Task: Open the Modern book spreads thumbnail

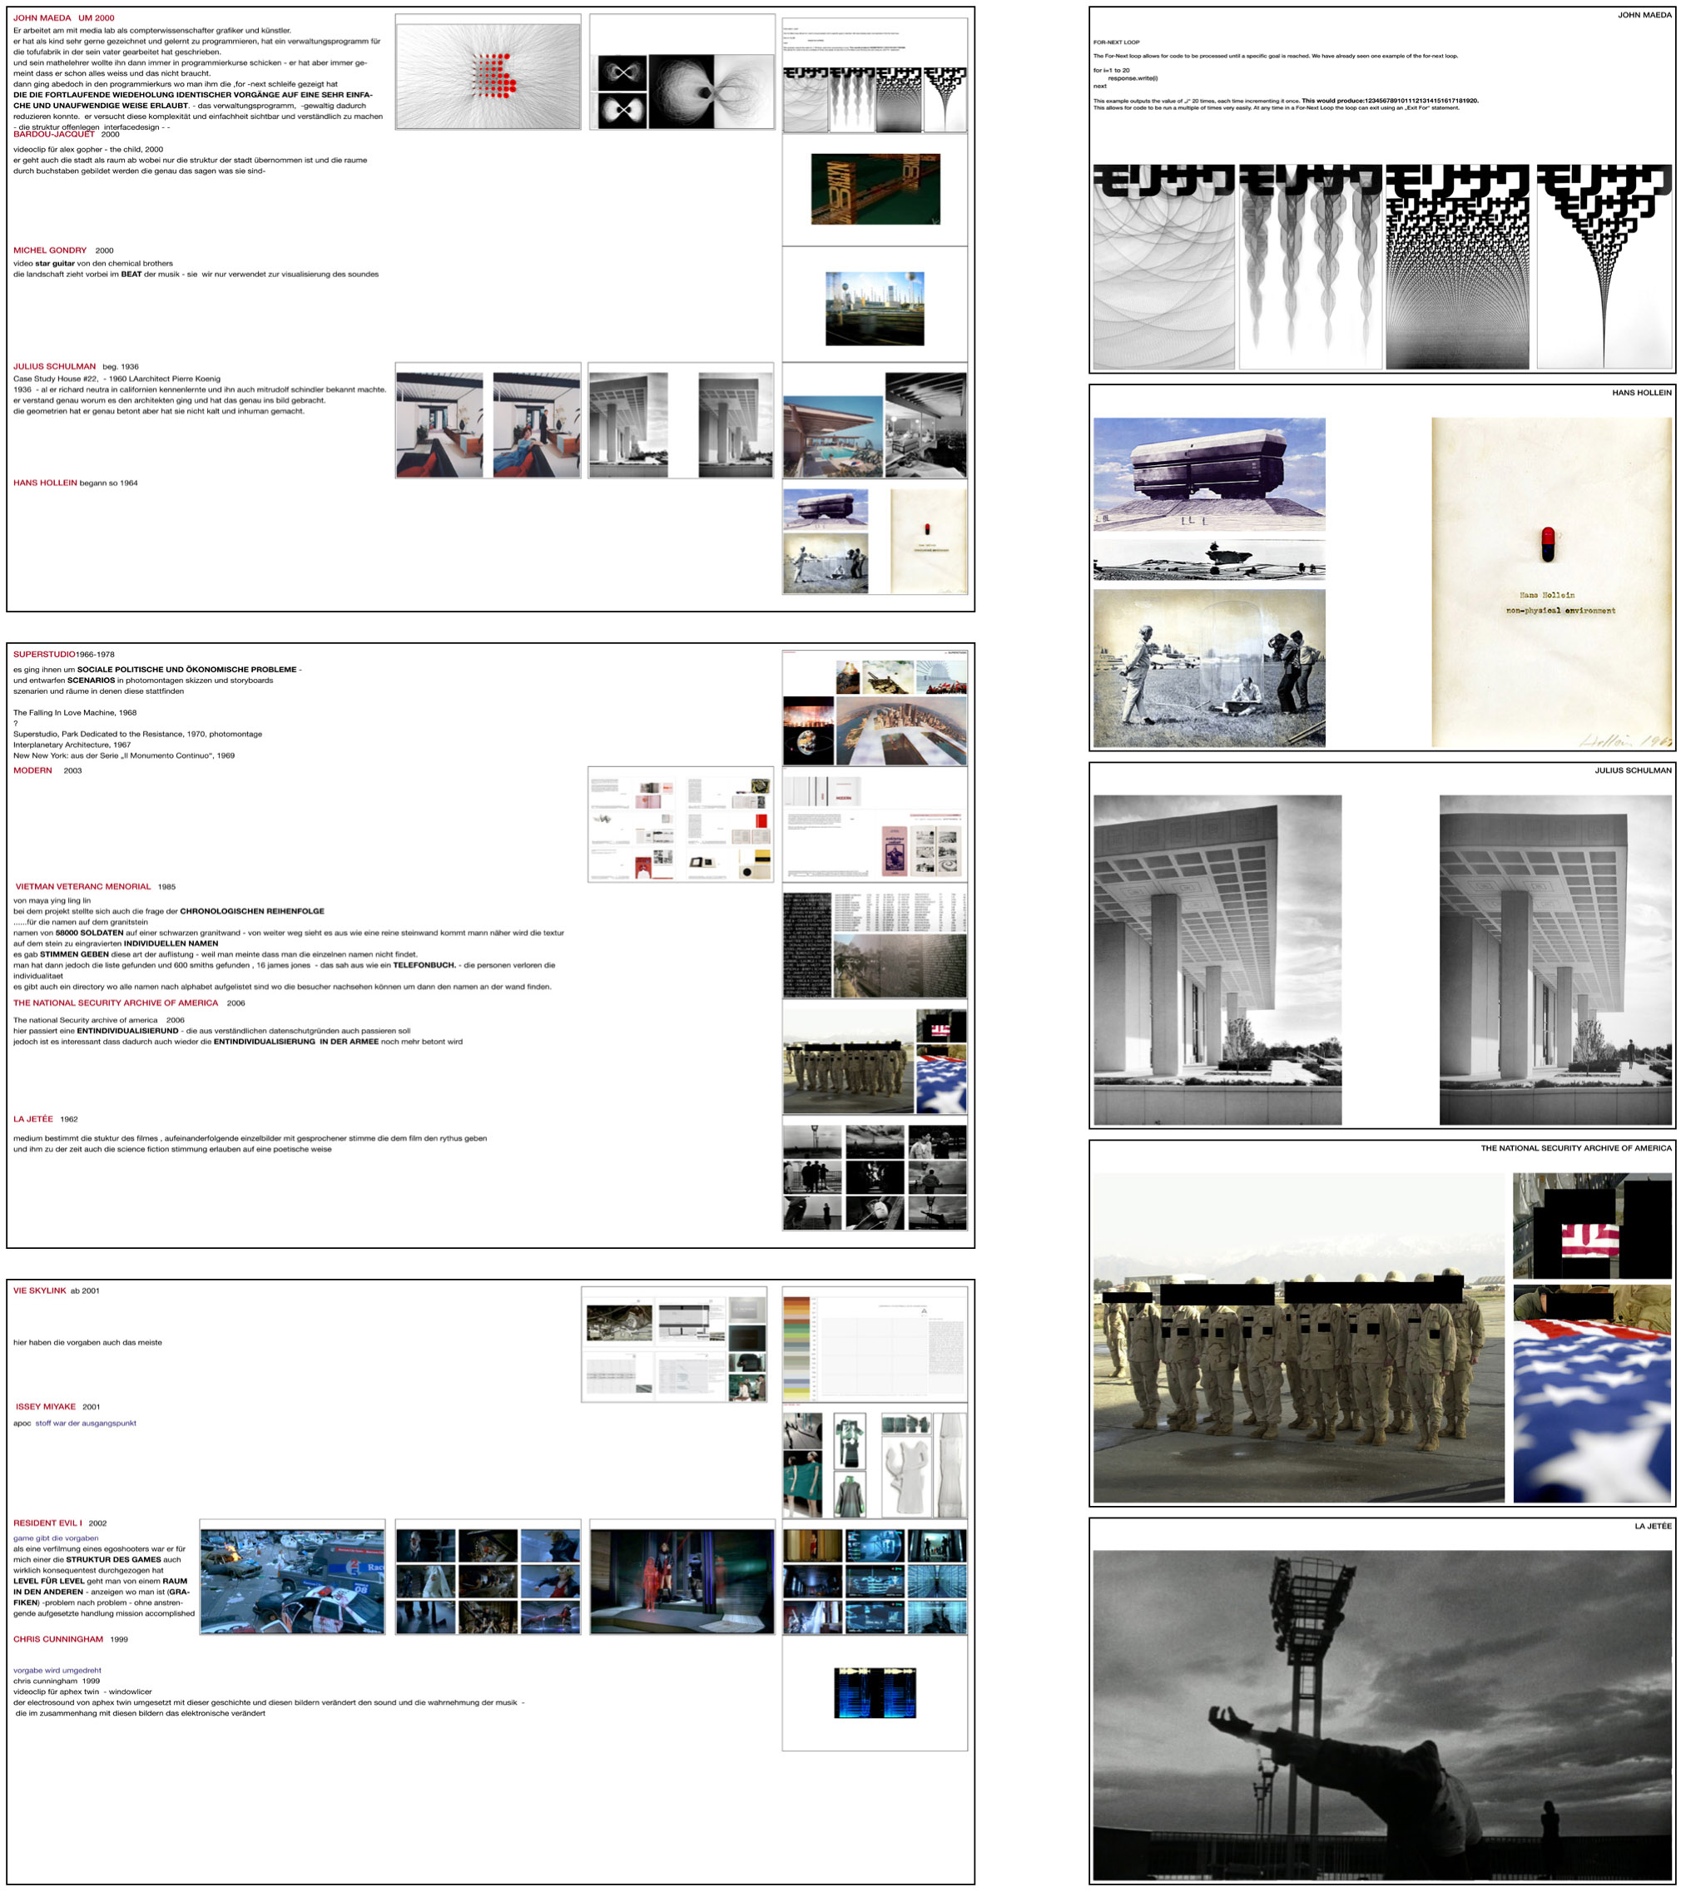Action: click(x=681, y=825)
